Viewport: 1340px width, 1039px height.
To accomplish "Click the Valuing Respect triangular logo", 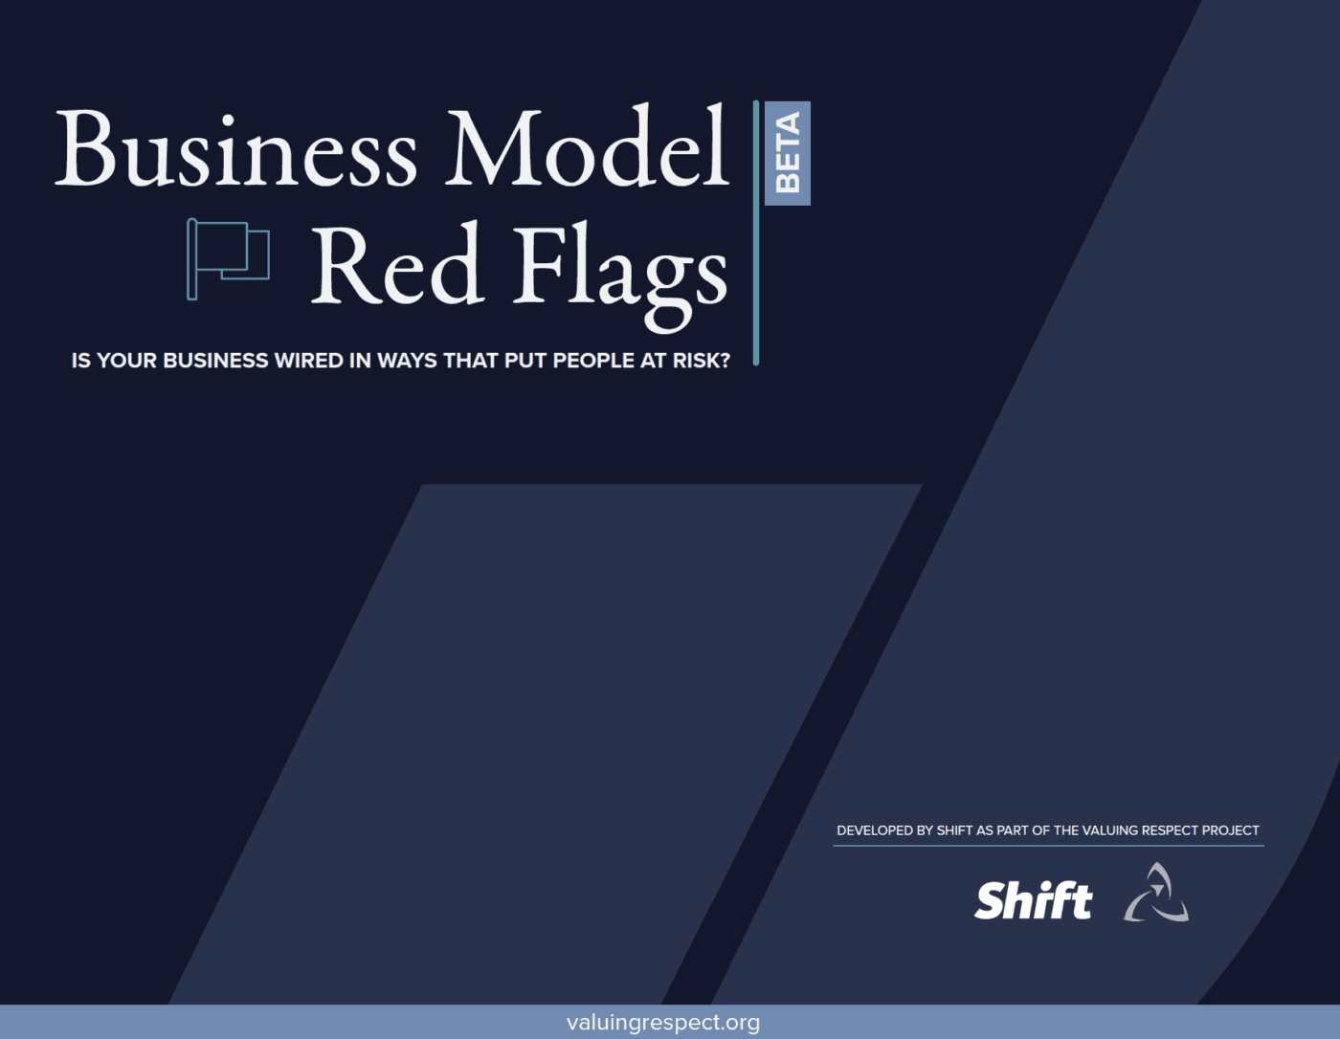I will (x=1156, y=893).
